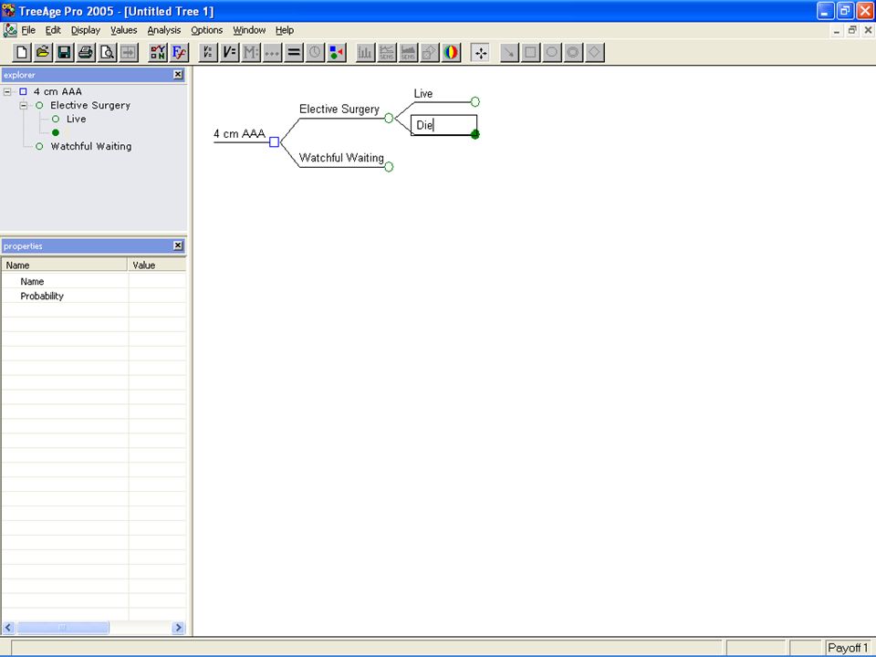This screenshot has width=876, height=657.
Task: Click the grayed M: toolbar icon
Action: (x=251, y=53)
